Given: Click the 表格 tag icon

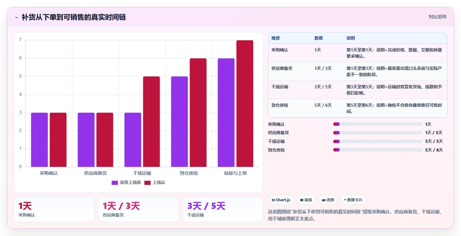Looking at the screenshot, I should 302,200.
